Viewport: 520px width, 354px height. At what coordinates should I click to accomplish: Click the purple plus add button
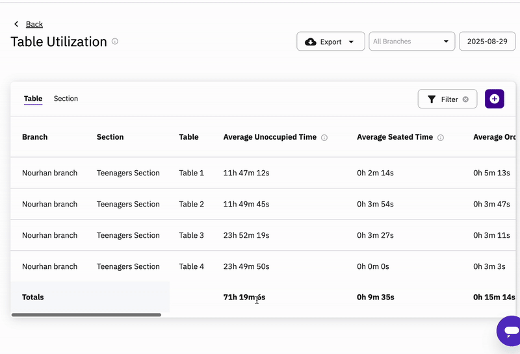[495, 99]
